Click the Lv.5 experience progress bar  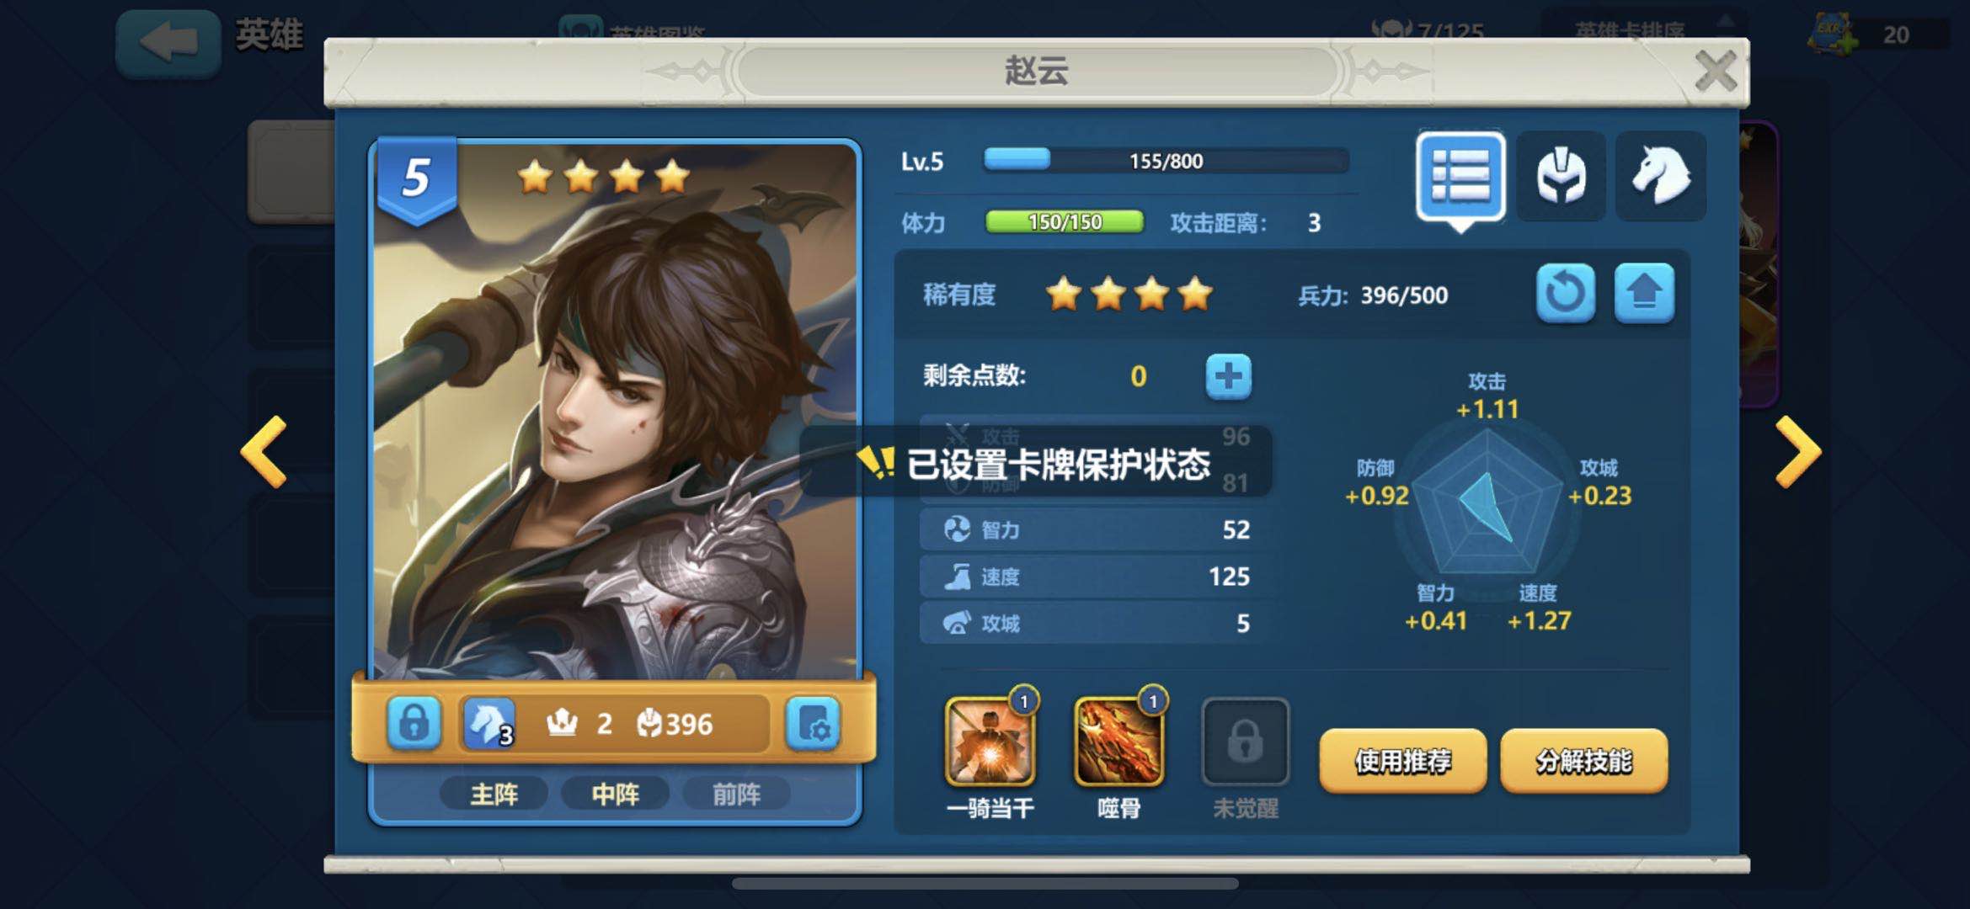pos(1167,161)
